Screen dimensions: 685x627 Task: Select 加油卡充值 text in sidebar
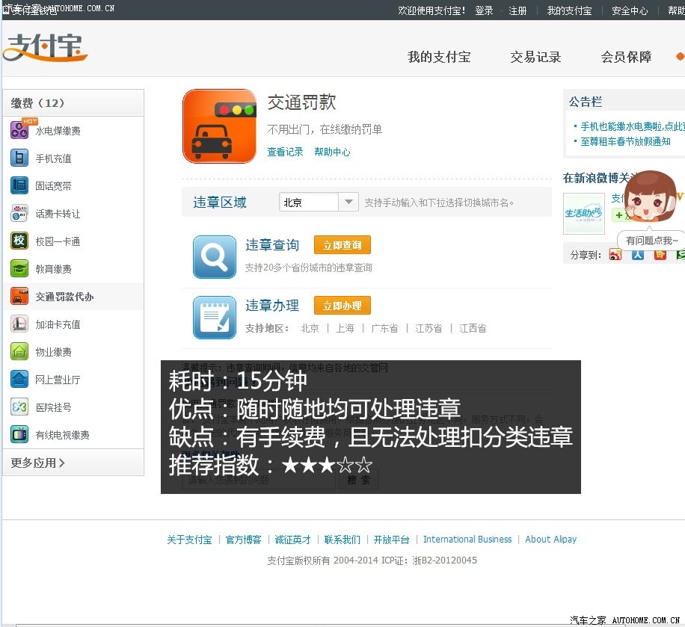[58, 324]
